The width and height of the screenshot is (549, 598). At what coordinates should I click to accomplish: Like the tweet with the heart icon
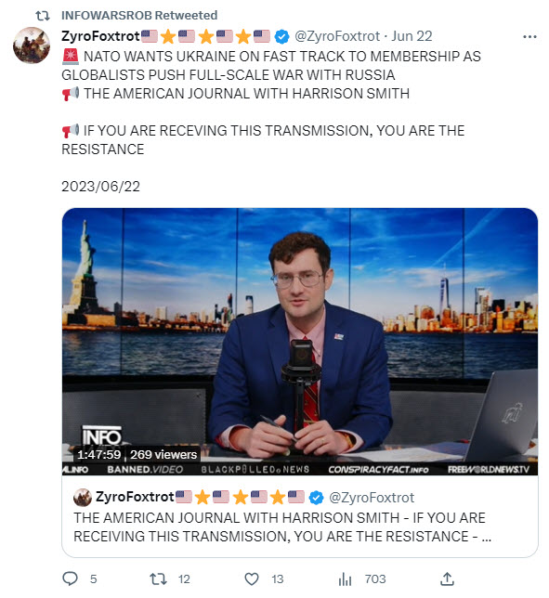click(x=252, y=578)
